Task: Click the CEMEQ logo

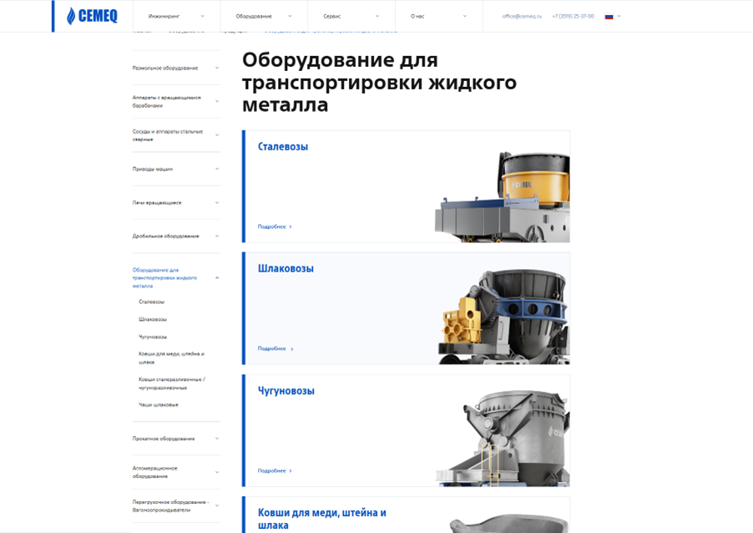Action: click(92, 16)
